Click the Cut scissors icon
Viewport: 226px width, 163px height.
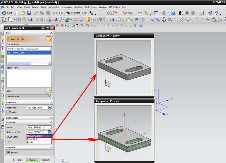(x=36, y=13)
